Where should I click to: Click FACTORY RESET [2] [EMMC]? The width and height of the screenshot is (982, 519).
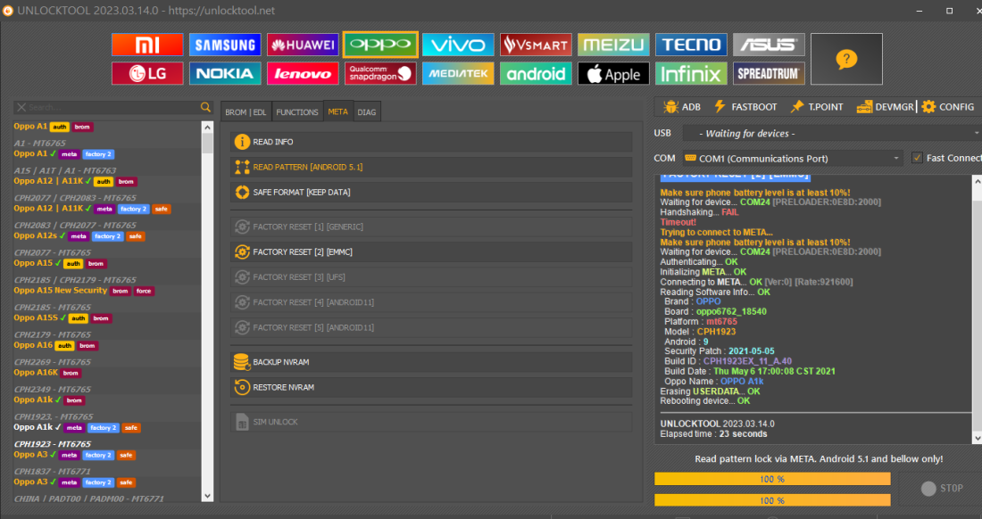(x=431, y=252)
